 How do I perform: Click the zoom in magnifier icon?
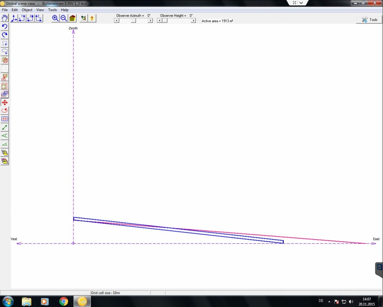56,18
